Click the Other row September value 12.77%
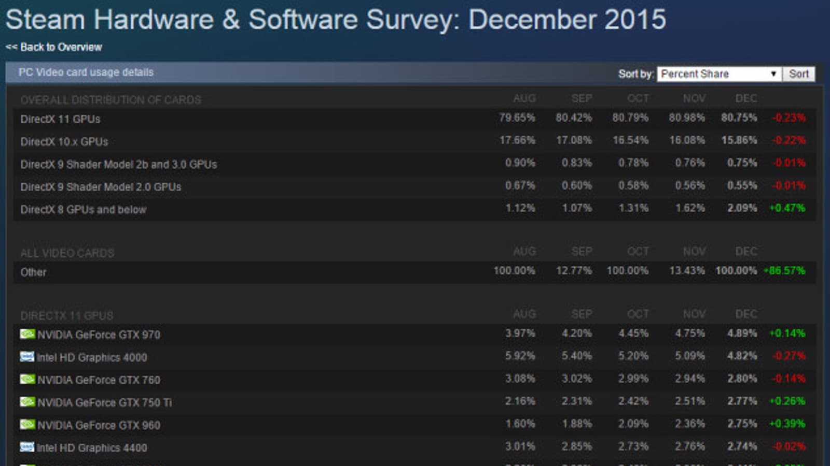 tap(574, 271)
